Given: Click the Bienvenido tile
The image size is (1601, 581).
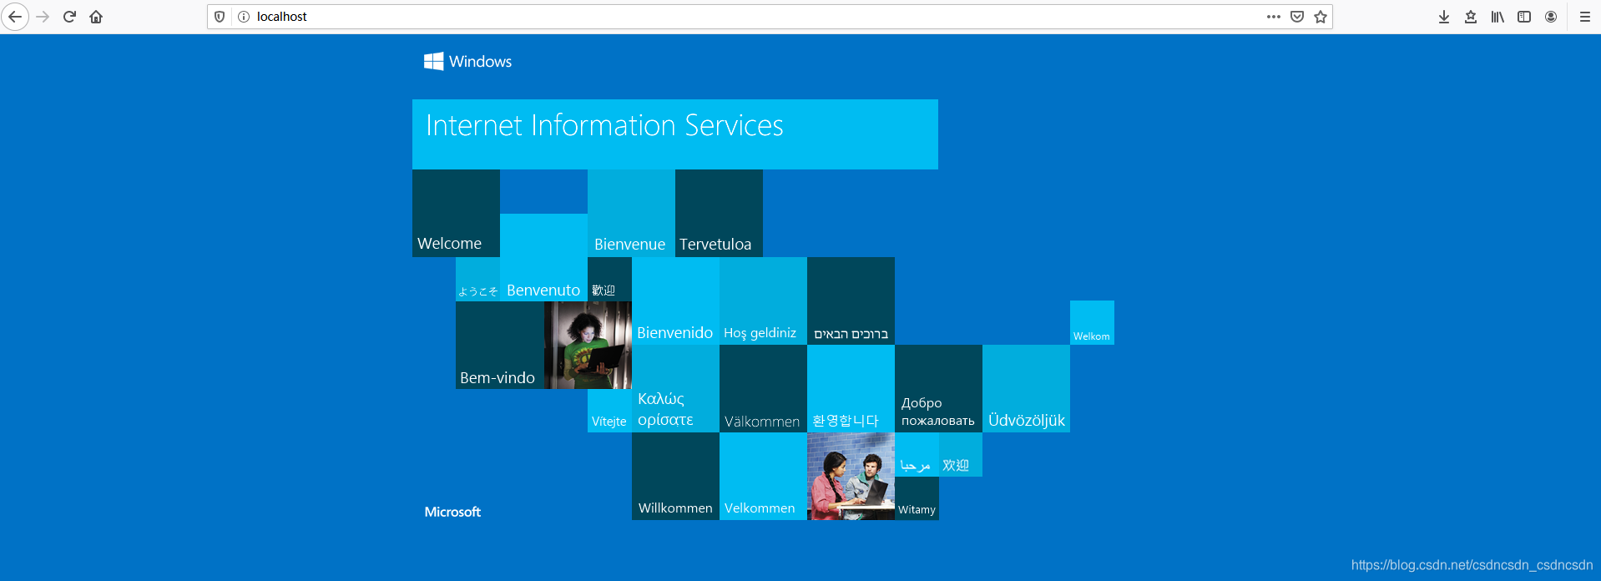Looking at the screenshot, I should pos(675,301).
